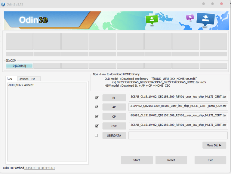Uncheck the AP checkbox

click(97, 107)
